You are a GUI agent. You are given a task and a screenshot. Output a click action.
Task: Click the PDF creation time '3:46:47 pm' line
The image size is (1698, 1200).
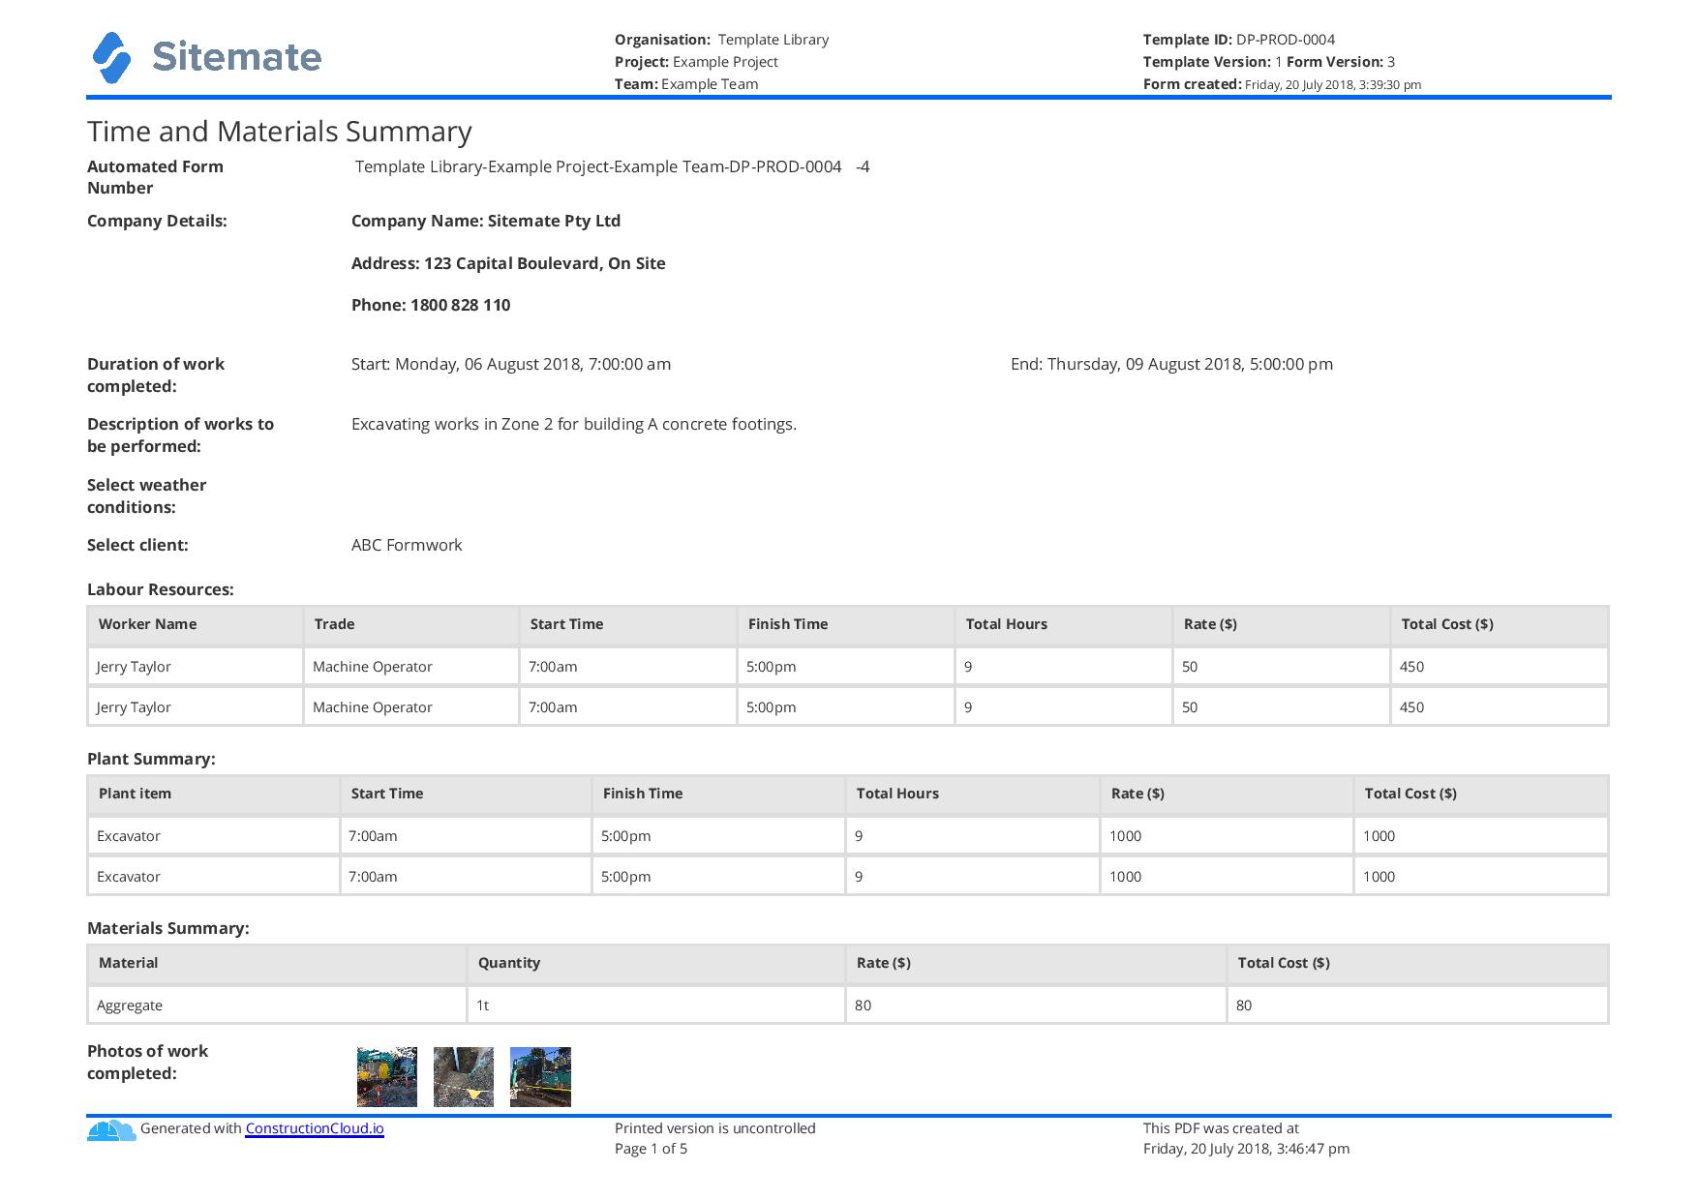pos(1246,1149)
